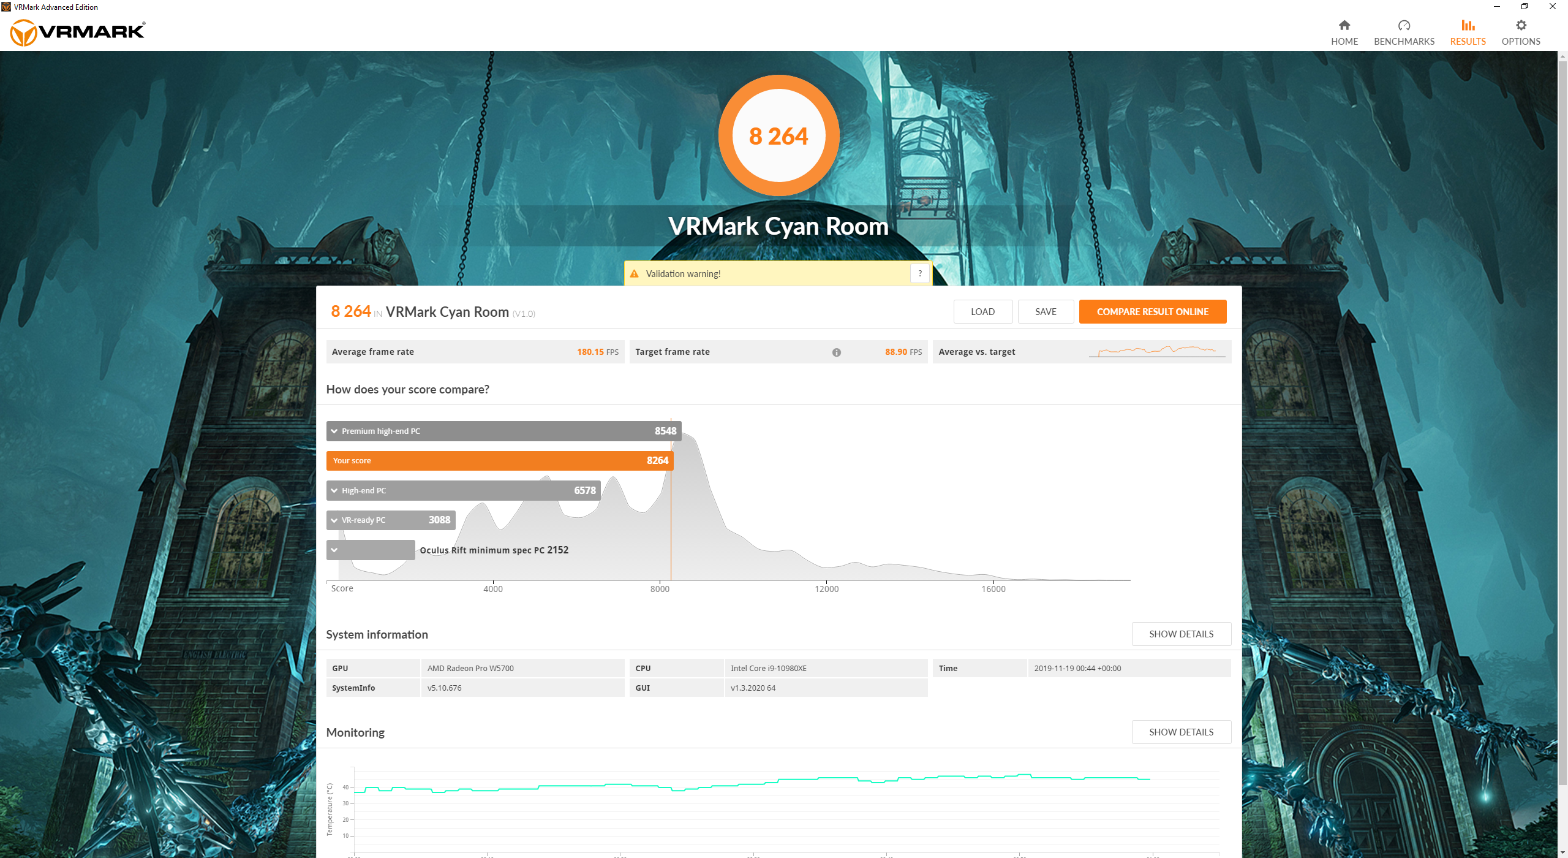Open Options via the gear icon

tap(1521, 25)
